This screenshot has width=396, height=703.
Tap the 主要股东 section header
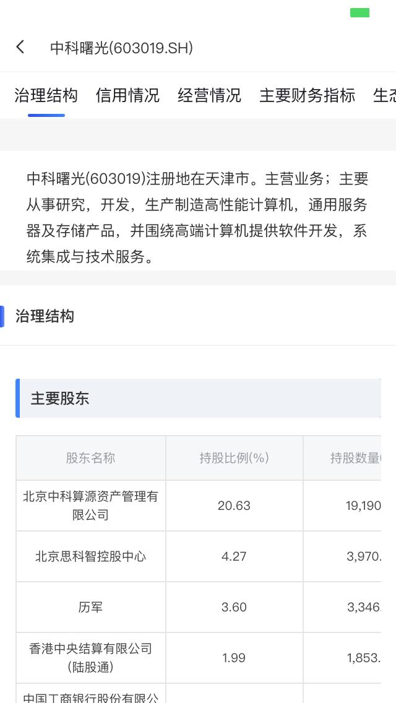pyautogui.click(x=58, y=399)
